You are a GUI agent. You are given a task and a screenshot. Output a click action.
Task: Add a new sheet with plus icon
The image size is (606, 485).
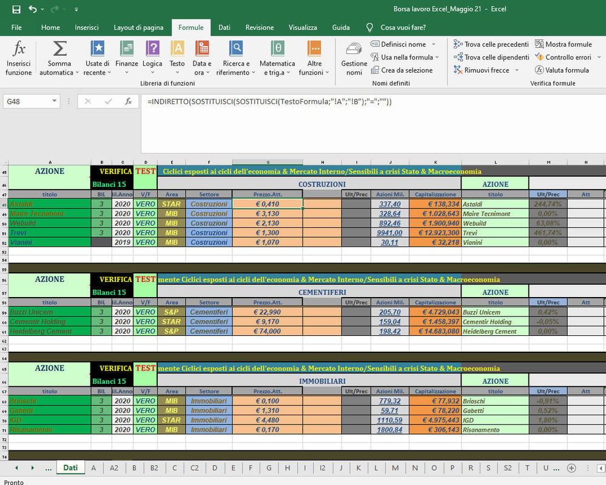tap(571, 468)
